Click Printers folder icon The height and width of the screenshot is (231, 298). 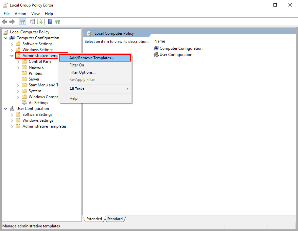click(x=24, y=73)
